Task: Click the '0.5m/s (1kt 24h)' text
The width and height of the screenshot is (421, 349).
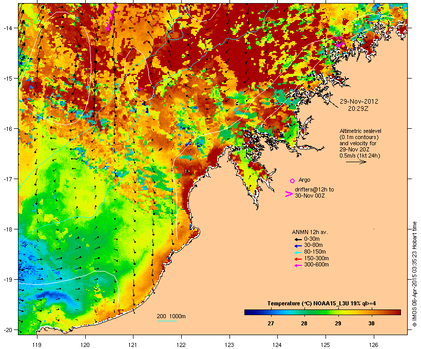Action: point(360,156)
